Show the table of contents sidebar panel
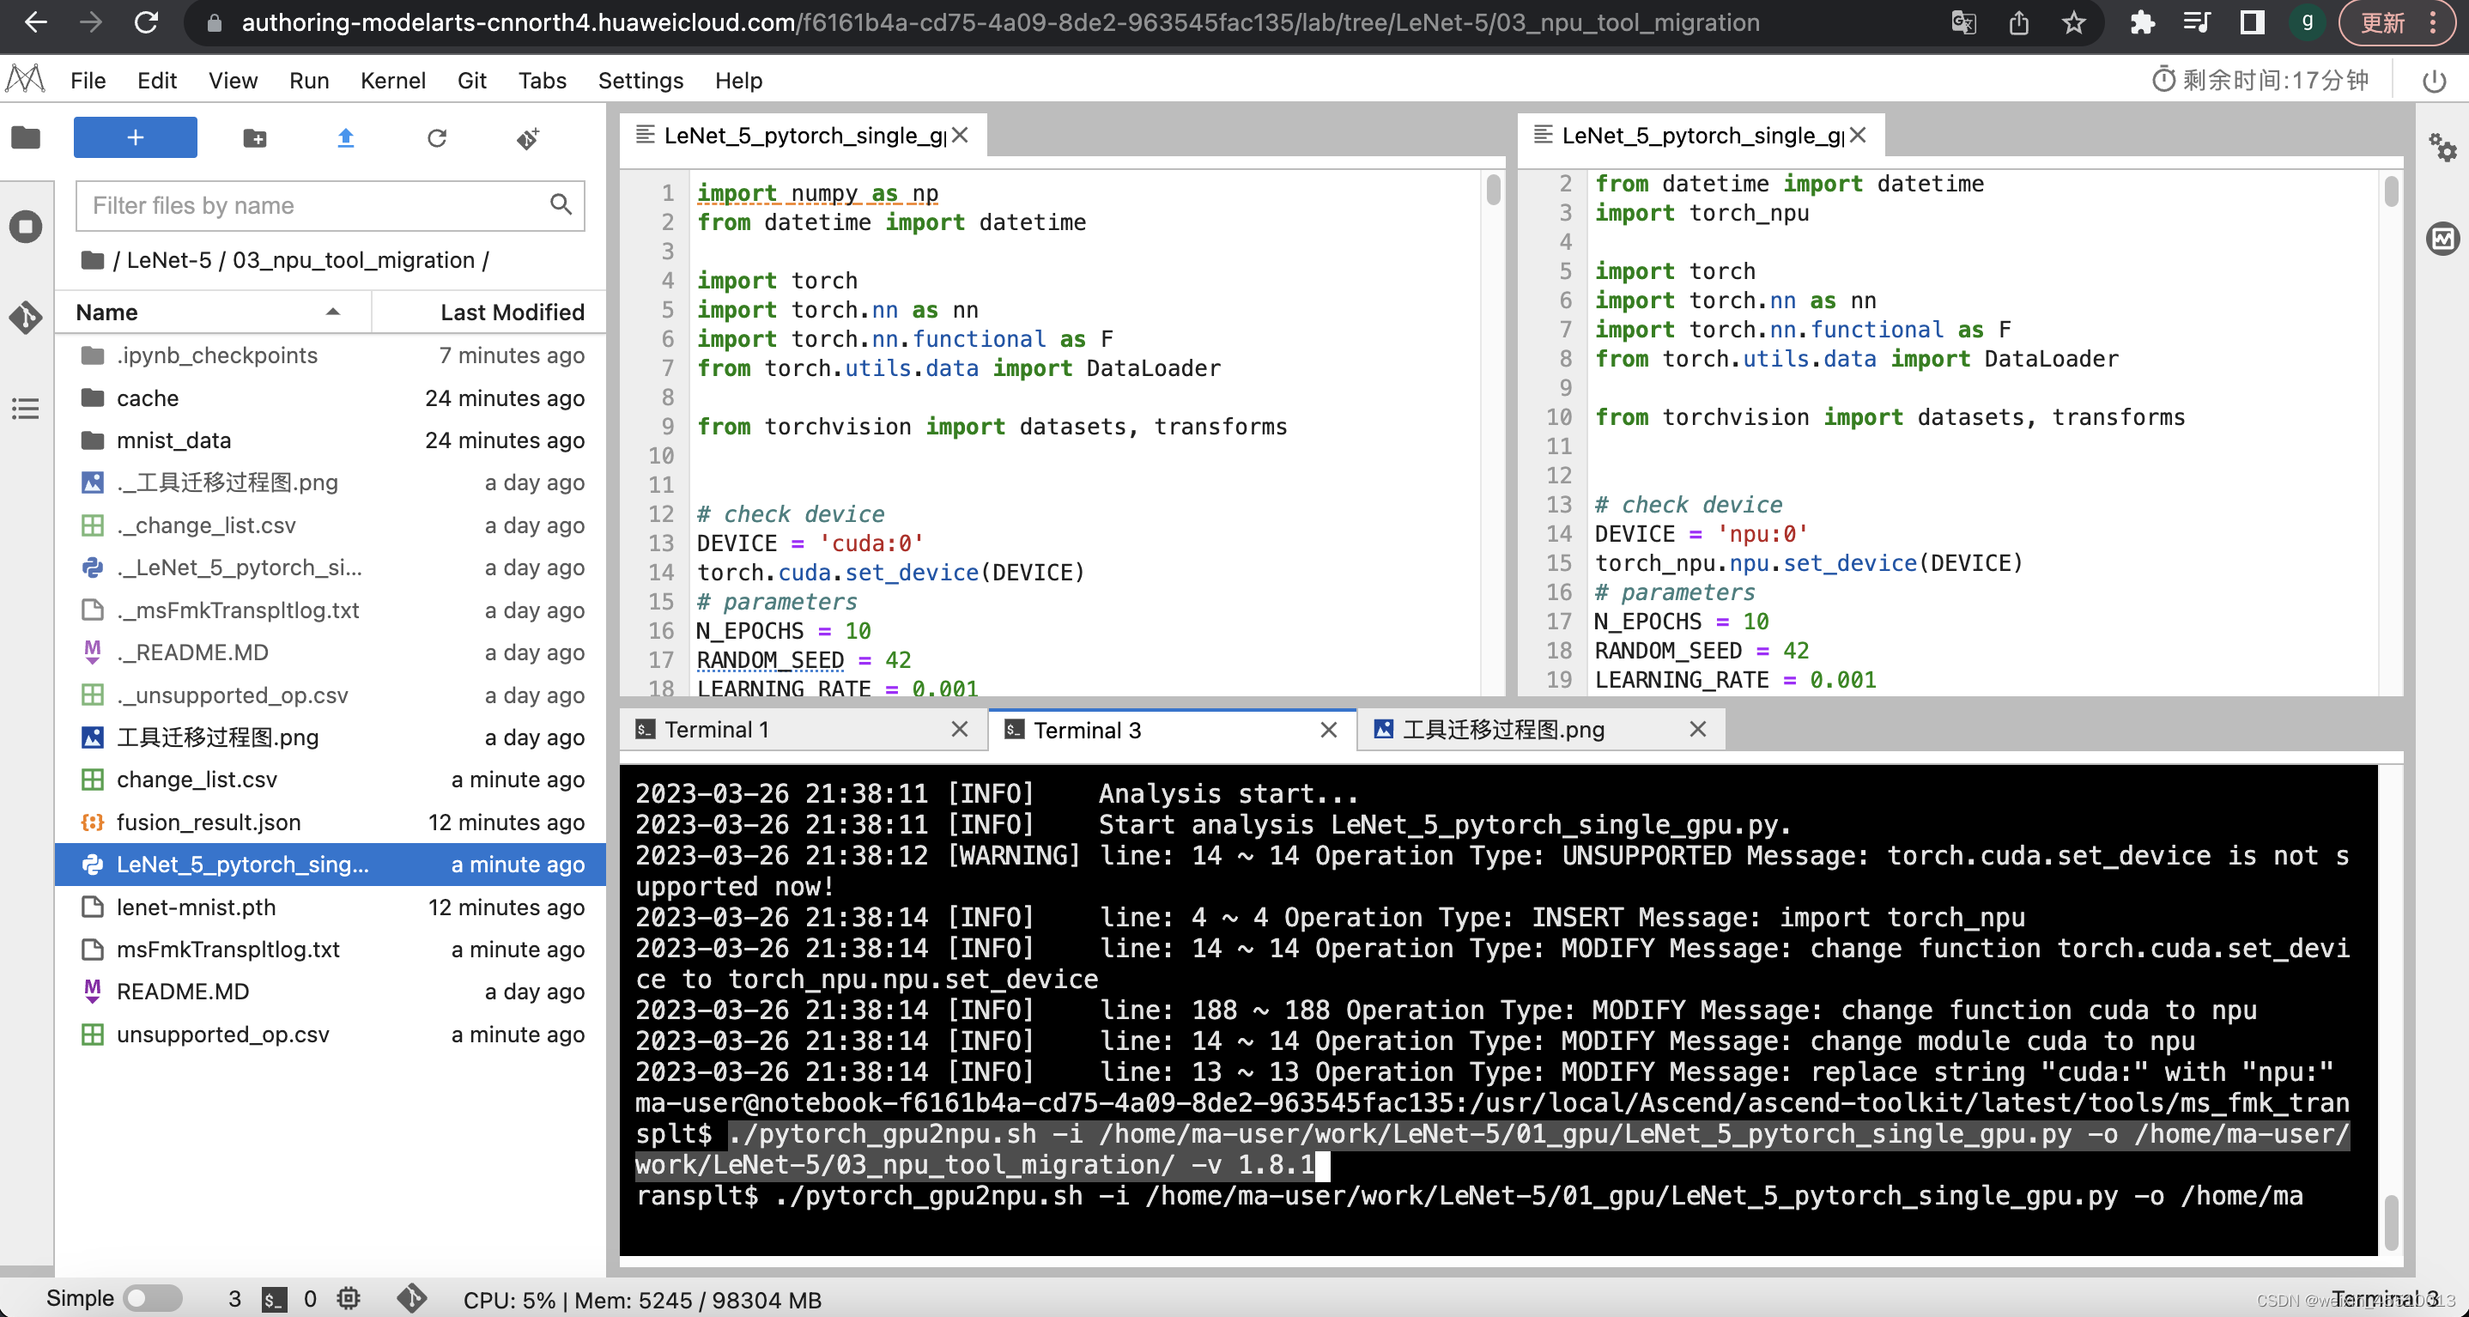This screenshot has width=2469, height=1317. click(x=26, y=410)
